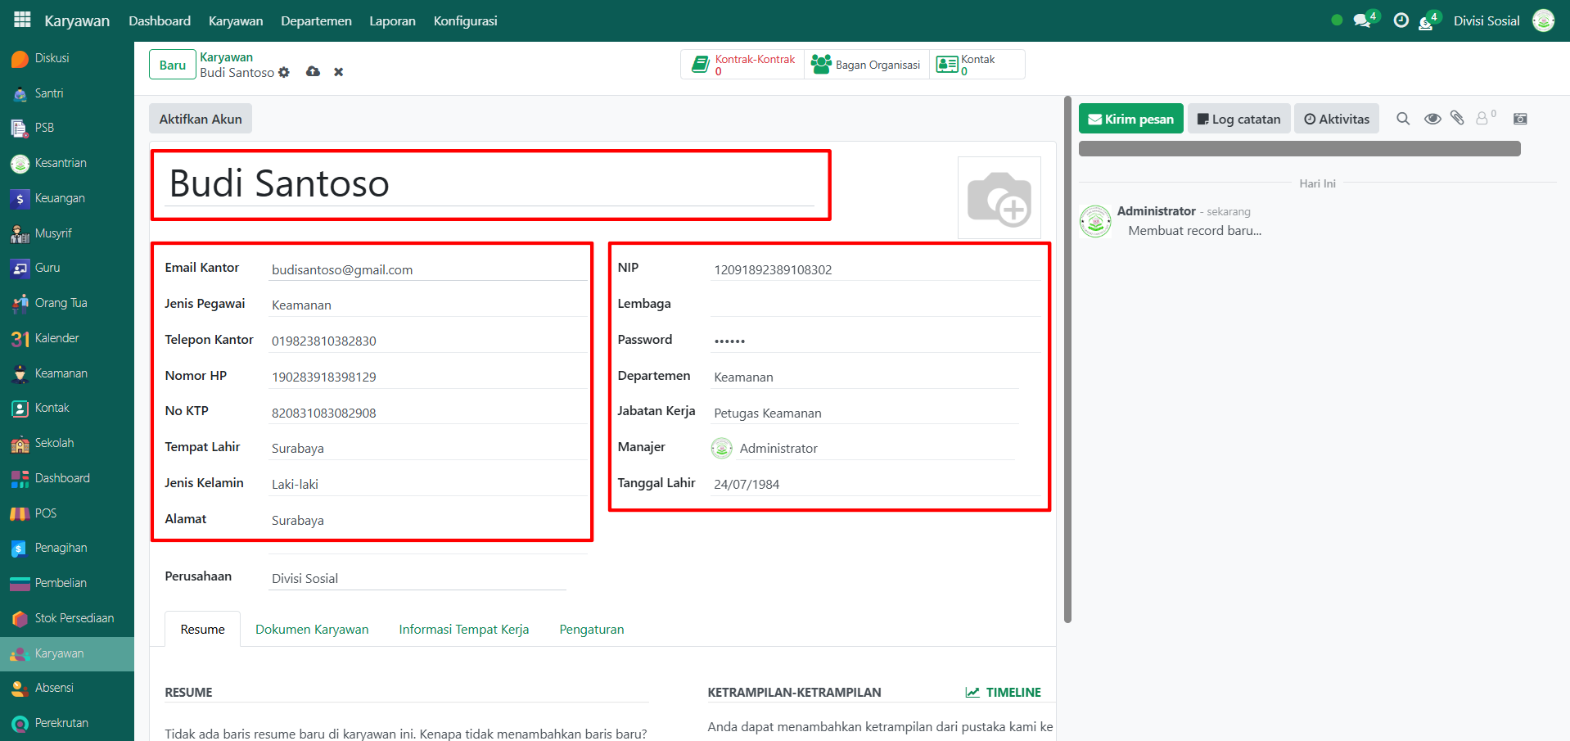This screenshot has width=1570, height=741.
Task: Open the clock activities icon in top bar
Action: point(1401,20)
